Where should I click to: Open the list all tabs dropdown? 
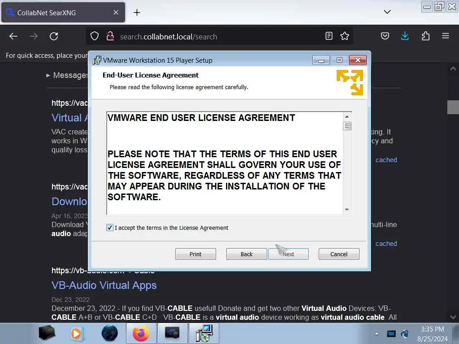tap(387, 12)
